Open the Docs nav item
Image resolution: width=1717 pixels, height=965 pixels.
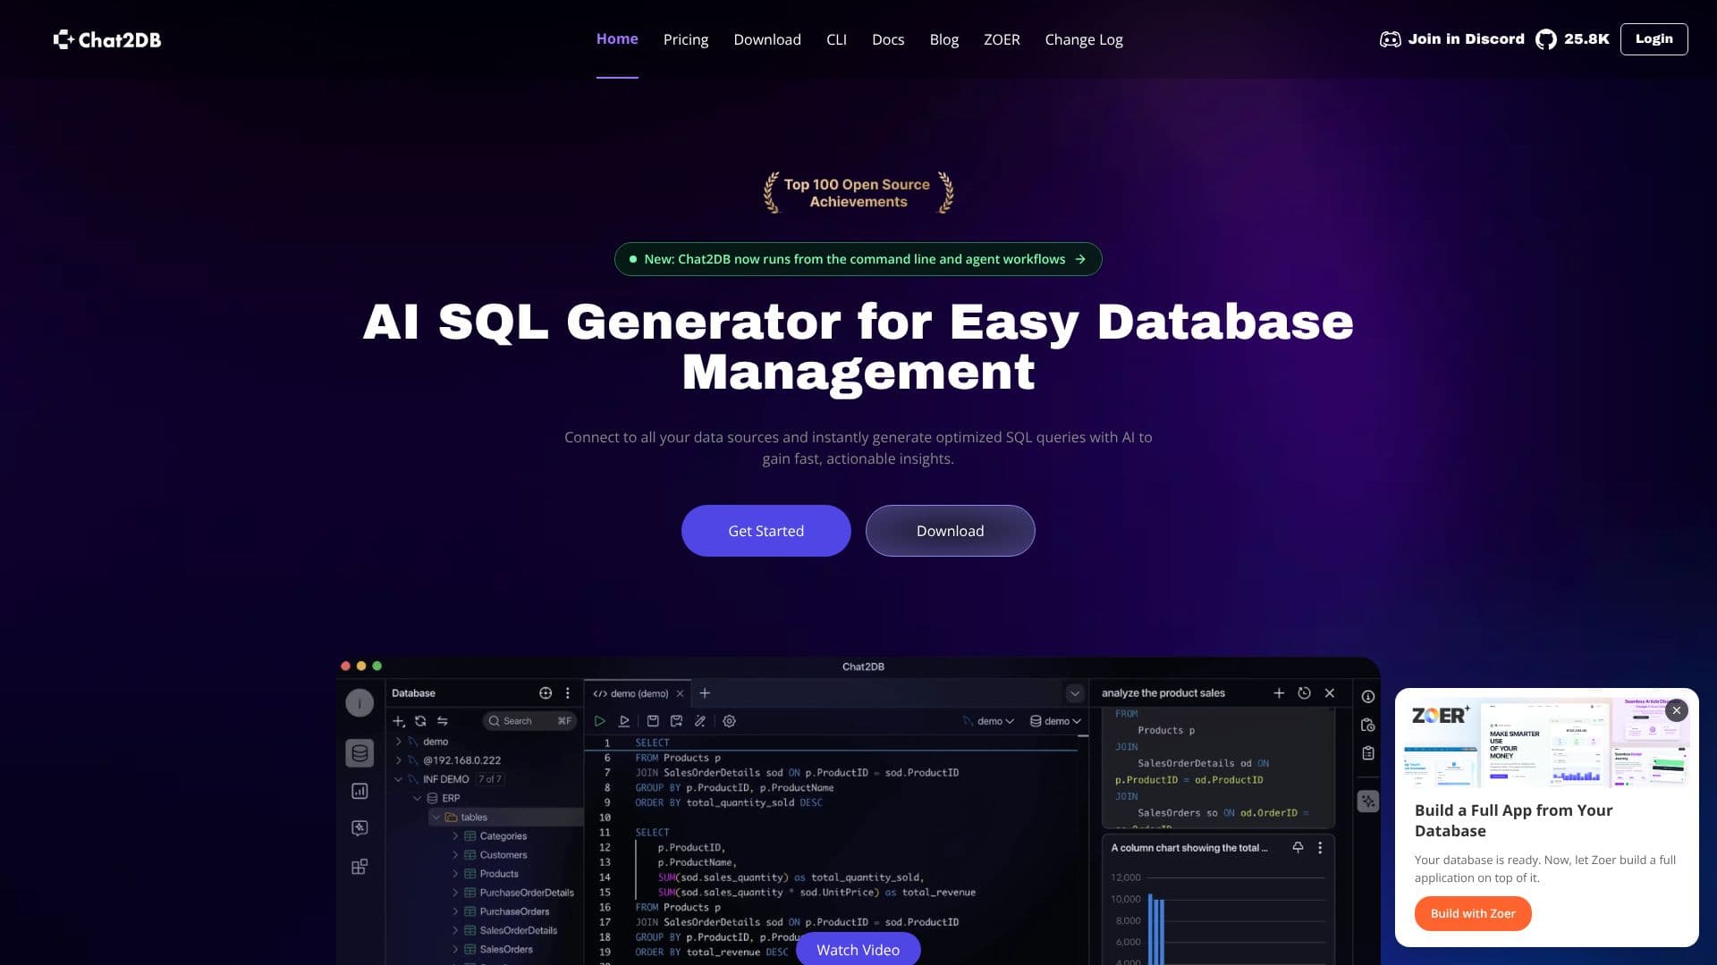pos(888,39)
